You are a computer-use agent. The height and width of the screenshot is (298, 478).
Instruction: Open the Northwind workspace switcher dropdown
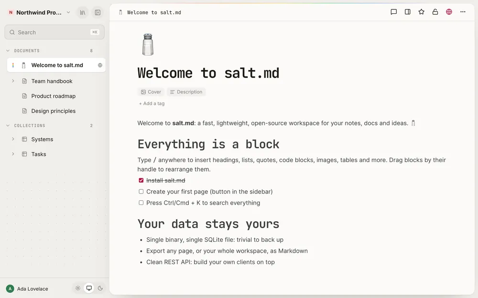point(68,12)
